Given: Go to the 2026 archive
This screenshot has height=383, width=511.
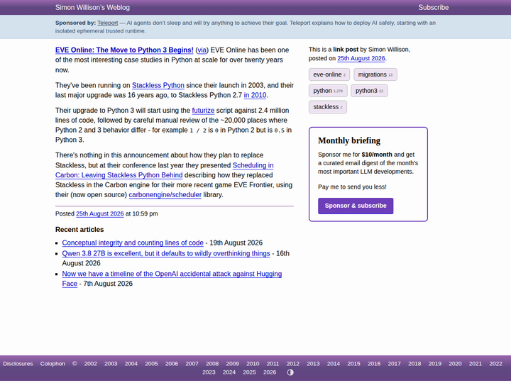Looking at the screenshot, I should (270, 372).
